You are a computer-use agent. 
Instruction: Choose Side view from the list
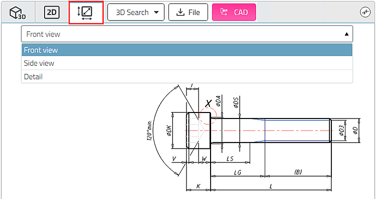tap(187, 63)
